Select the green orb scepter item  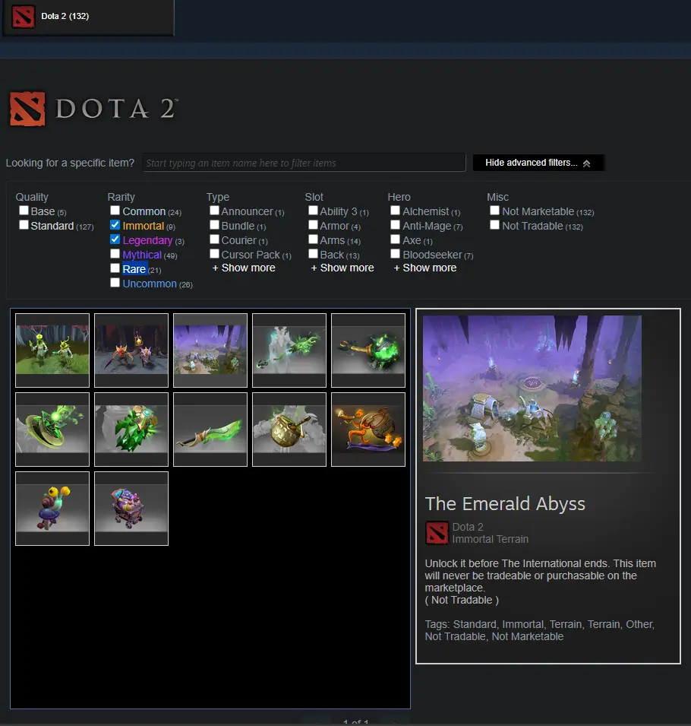click(368, 350)
